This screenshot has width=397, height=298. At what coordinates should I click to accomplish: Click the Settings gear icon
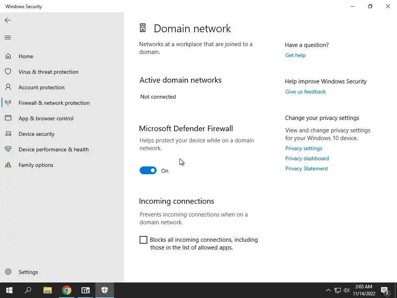[8, 272]
